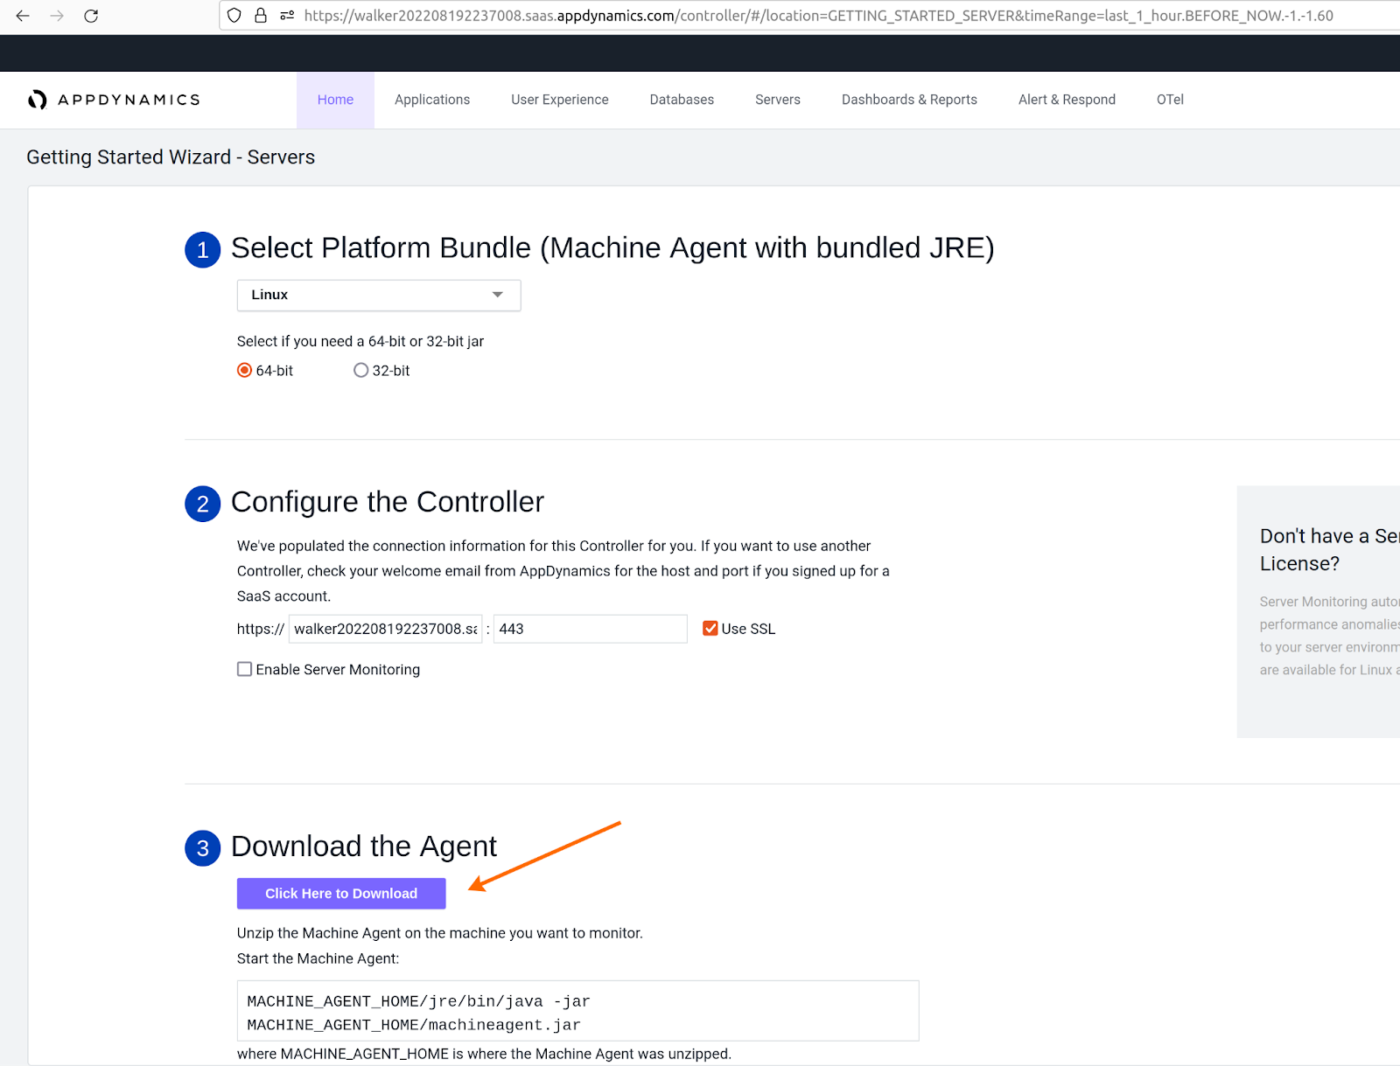Click the browser back arrow

23,16
